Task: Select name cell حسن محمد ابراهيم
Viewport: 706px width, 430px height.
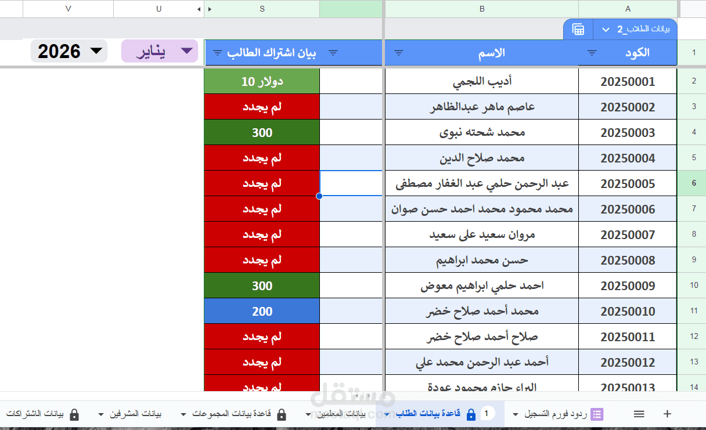Action: coord(482,260)
